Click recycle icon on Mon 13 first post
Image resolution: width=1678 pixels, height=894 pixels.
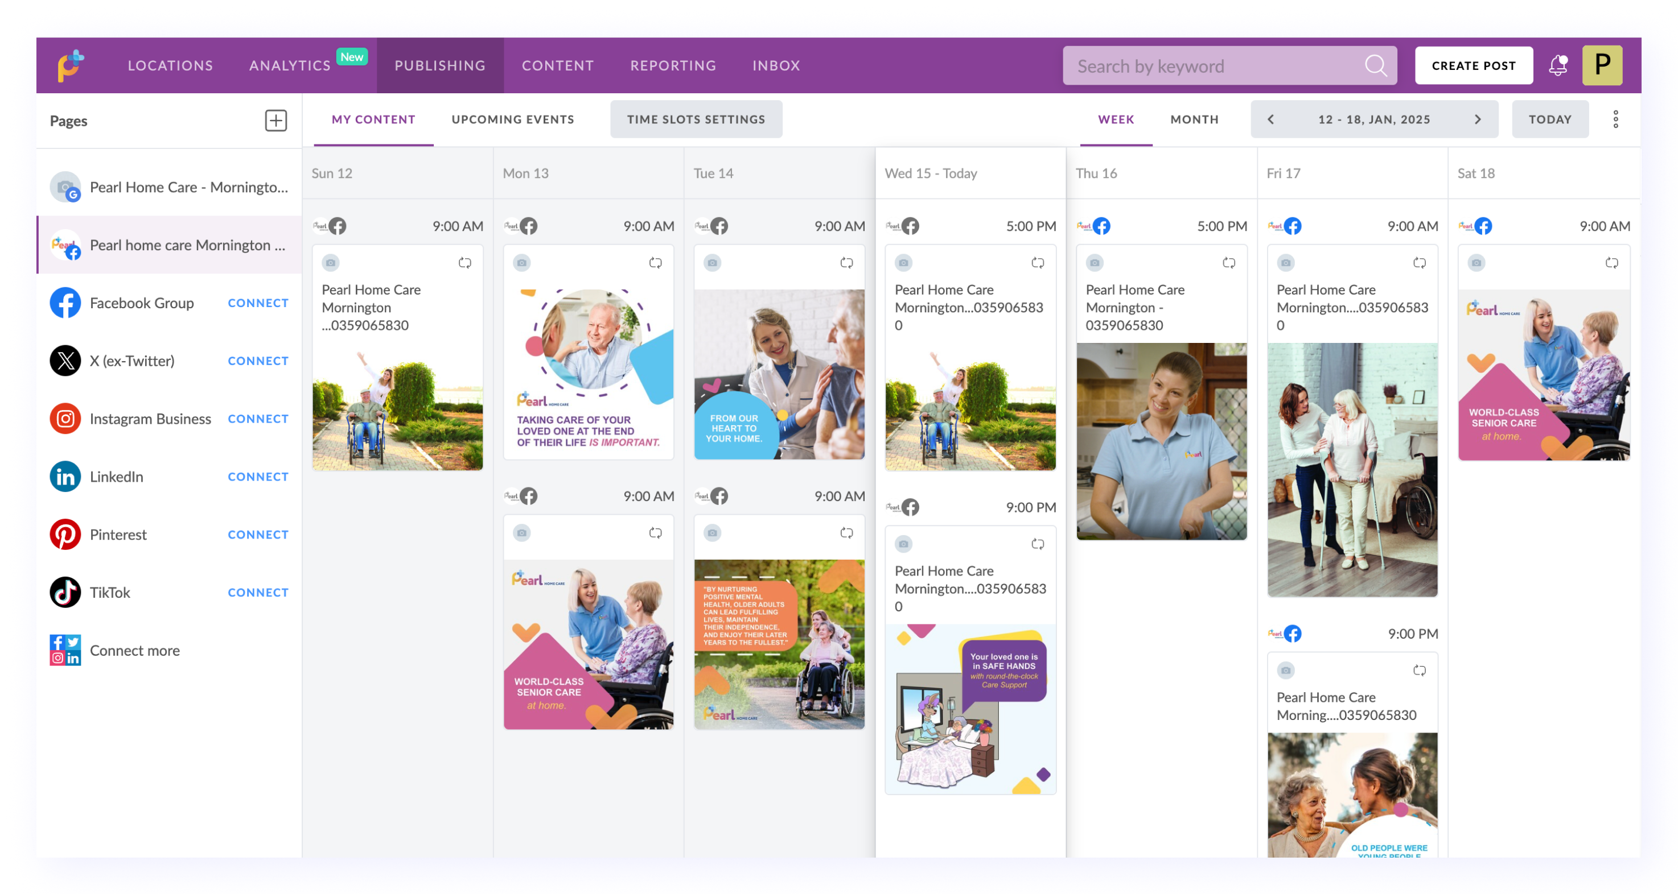coord(655,263)
